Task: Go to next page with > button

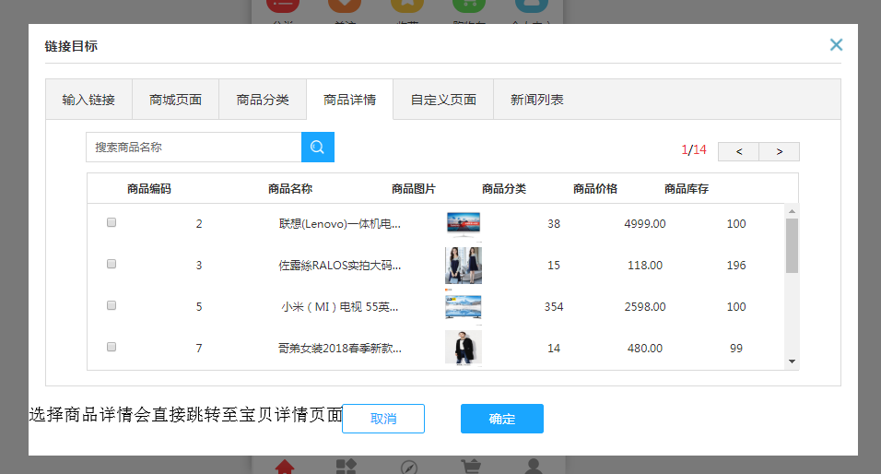Action: (779, 151)
